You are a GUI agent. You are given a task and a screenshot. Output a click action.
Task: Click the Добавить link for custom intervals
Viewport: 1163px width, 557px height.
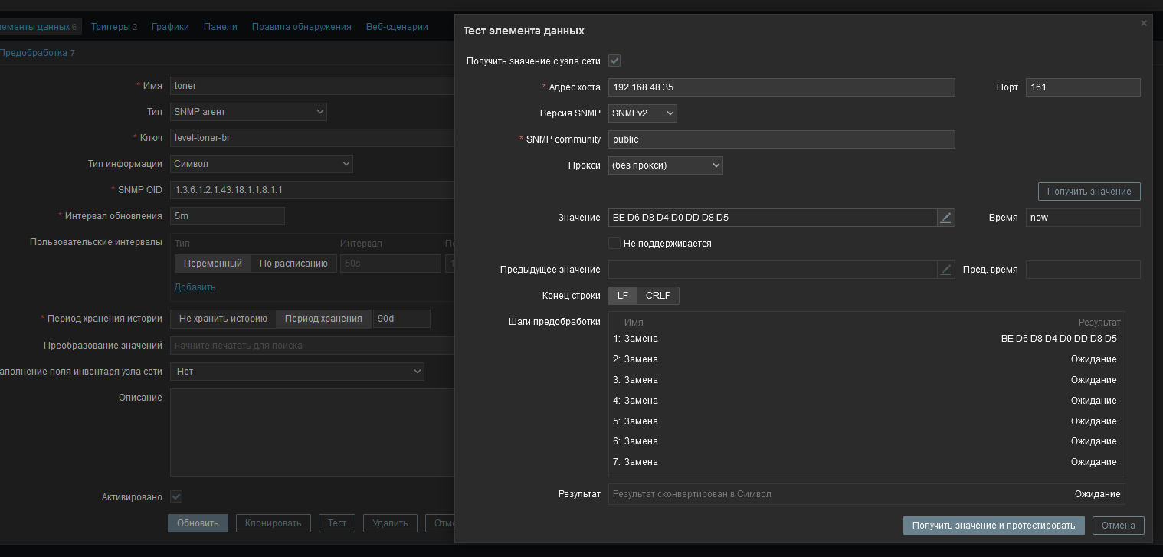click(195, 287)
